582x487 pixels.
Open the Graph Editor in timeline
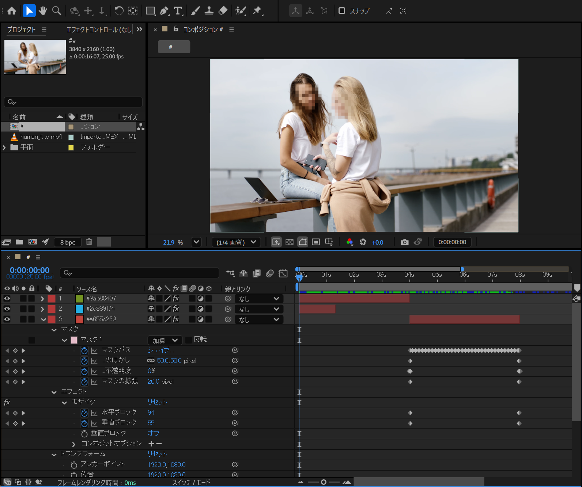point(283,273)
